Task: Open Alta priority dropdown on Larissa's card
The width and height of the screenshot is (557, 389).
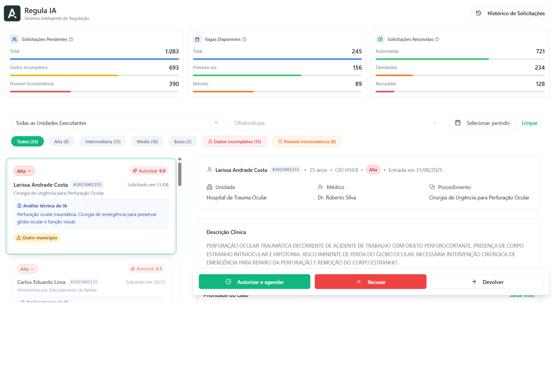Action: [24, 171]
